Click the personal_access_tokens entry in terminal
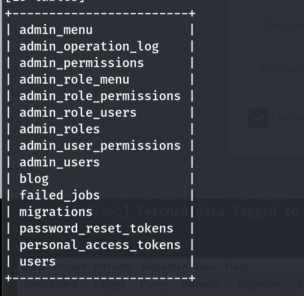Image resolution: width=304 pixels, height=296 pixels. click(100, 245)
